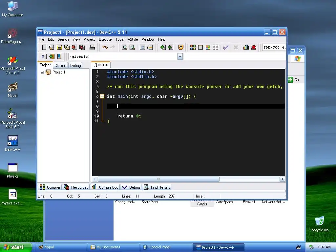Open the Compiler bottom tab
Image resolution: width=336 pixels, height=252 pixels.
[x=50, y=187]
